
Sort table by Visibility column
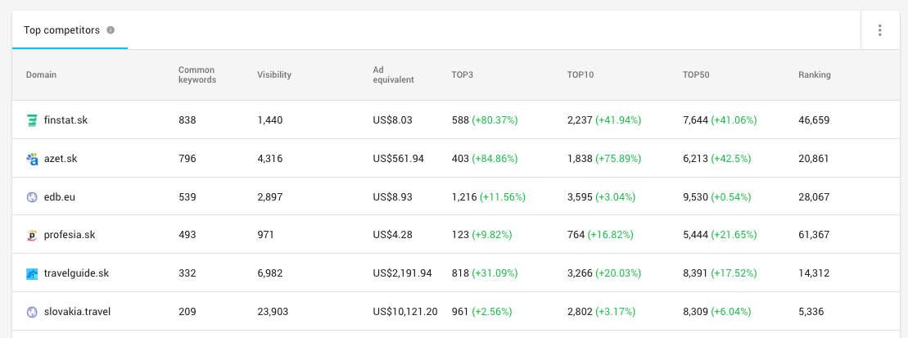[x=274, y=74]
